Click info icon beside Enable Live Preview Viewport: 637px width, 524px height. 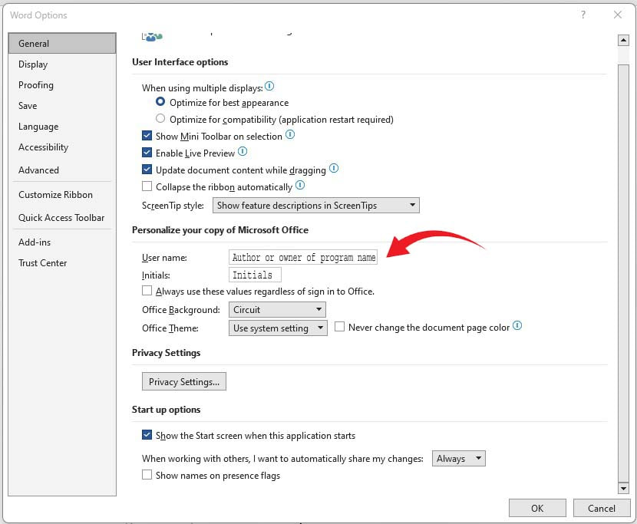point(243,151)
